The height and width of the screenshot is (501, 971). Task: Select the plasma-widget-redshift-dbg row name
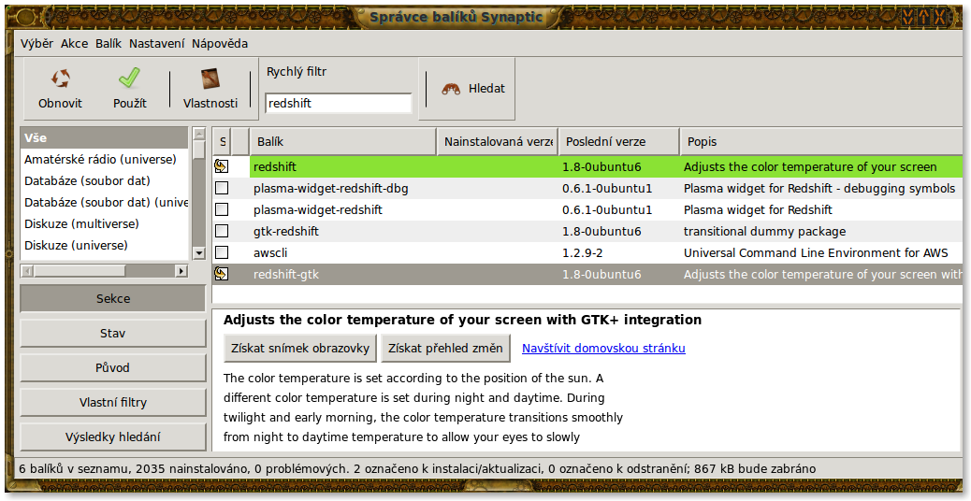tap(331, 188)
